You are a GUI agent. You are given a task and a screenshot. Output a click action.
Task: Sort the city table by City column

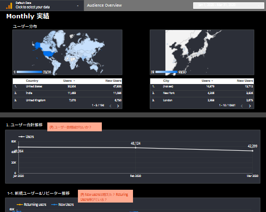pyautogui.click(x=166, y=81)
